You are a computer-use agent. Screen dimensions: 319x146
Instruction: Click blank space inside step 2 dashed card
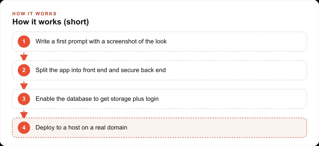tap(236, 70)
